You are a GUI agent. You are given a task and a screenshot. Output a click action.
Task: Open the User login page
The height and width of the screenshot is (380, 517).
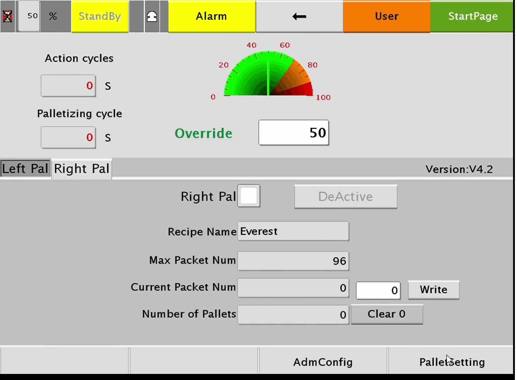tap(386, 16)
